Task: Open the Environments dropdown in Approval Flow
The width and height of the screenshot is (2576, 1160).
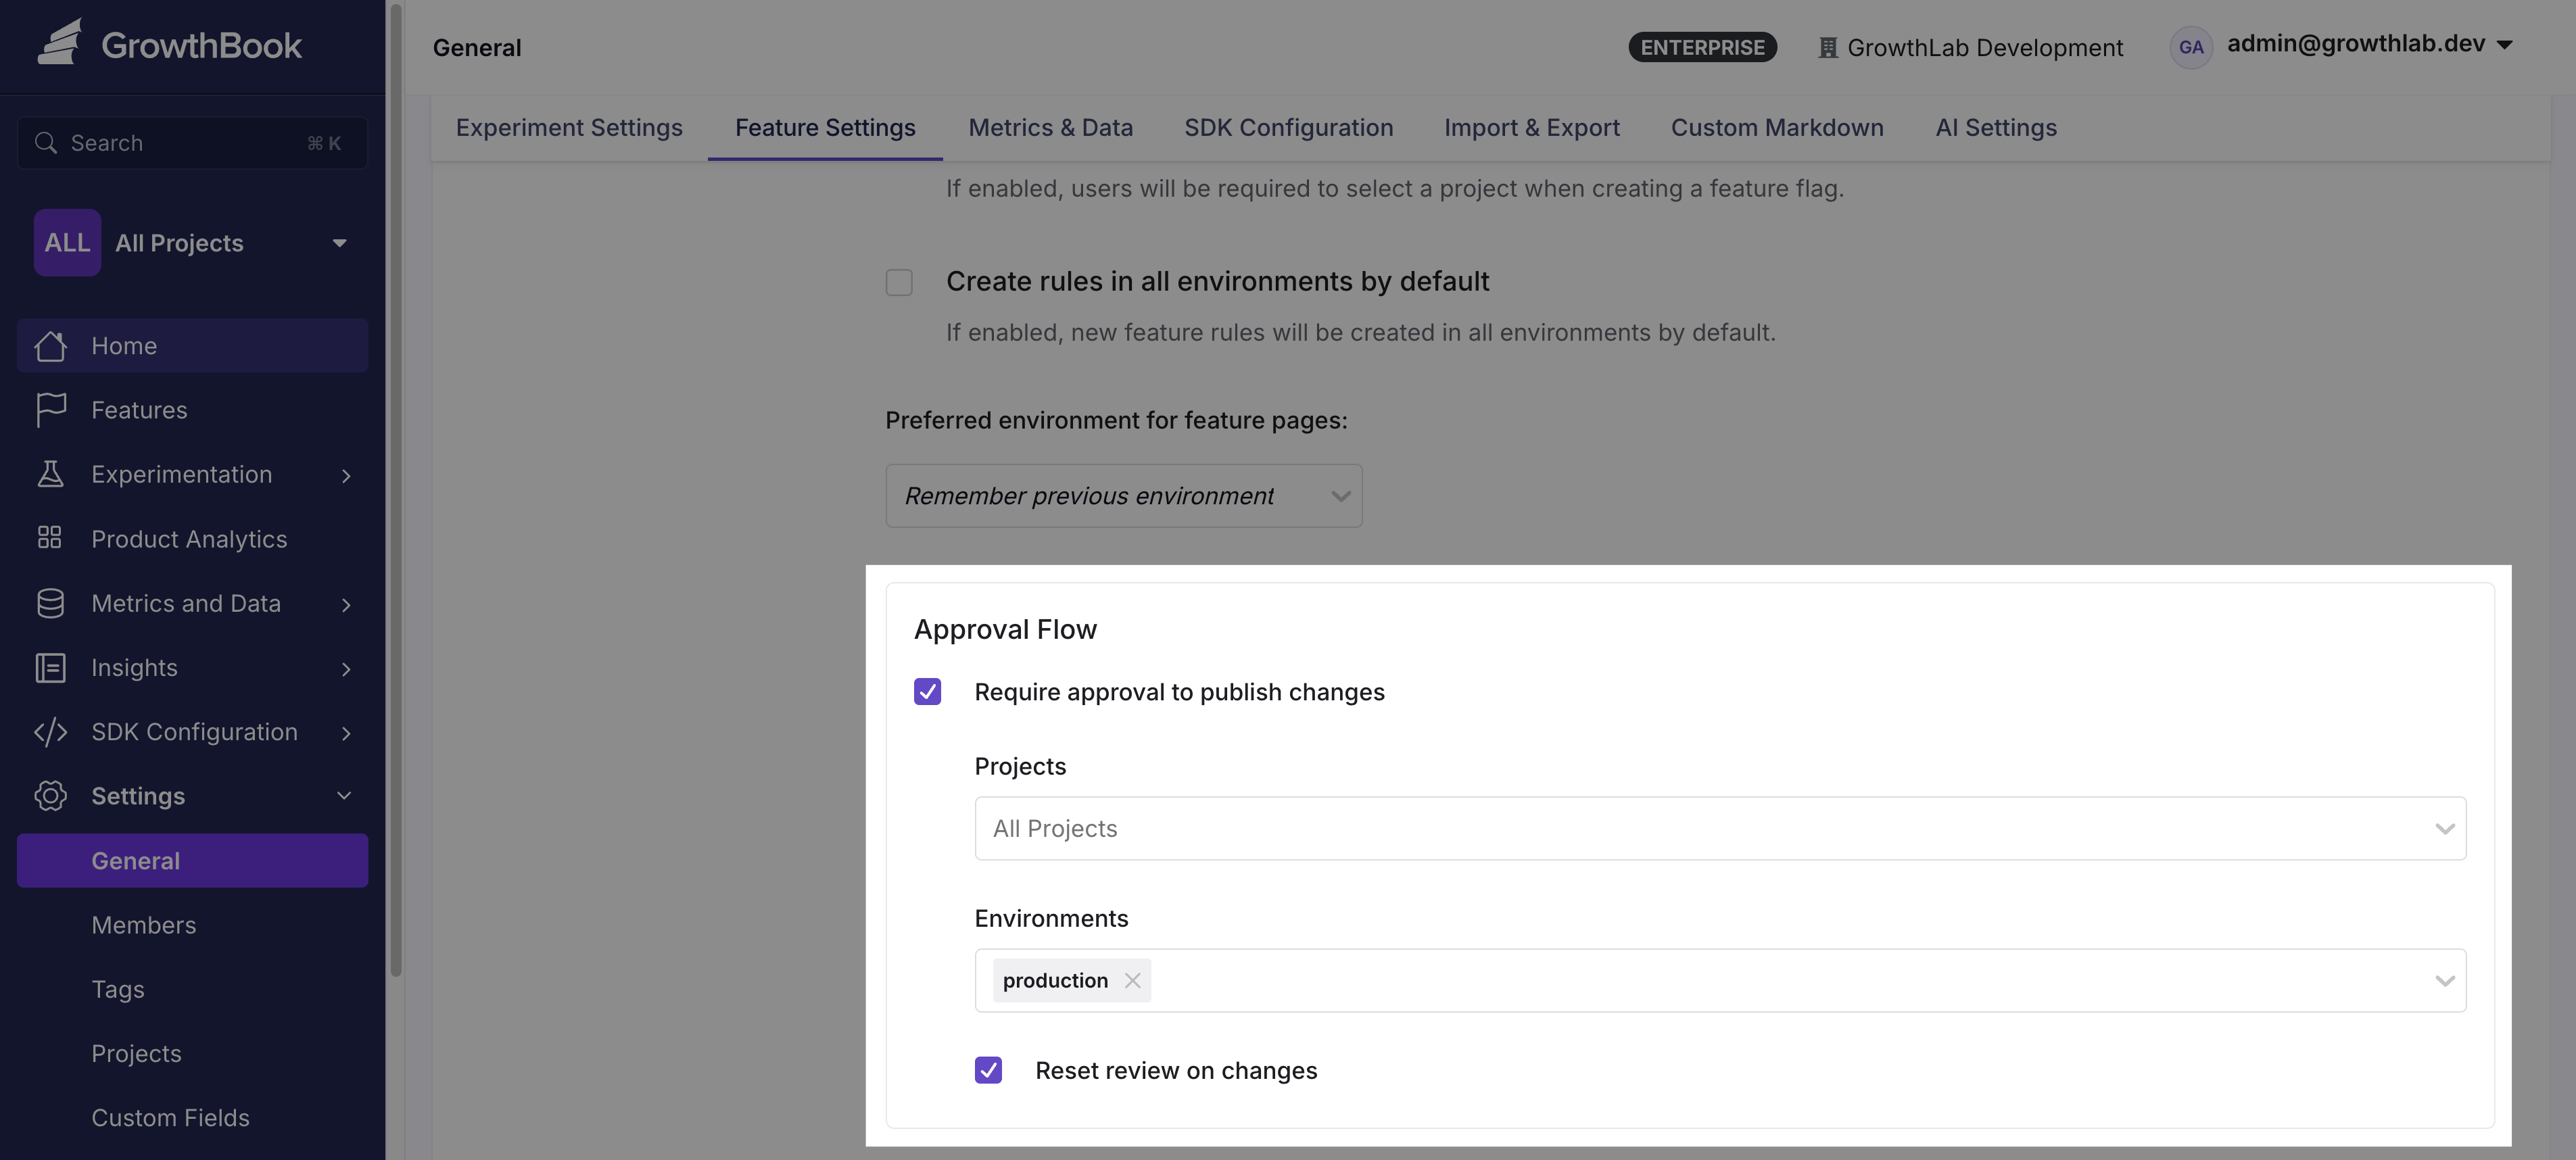Action: pos(2446,980)
